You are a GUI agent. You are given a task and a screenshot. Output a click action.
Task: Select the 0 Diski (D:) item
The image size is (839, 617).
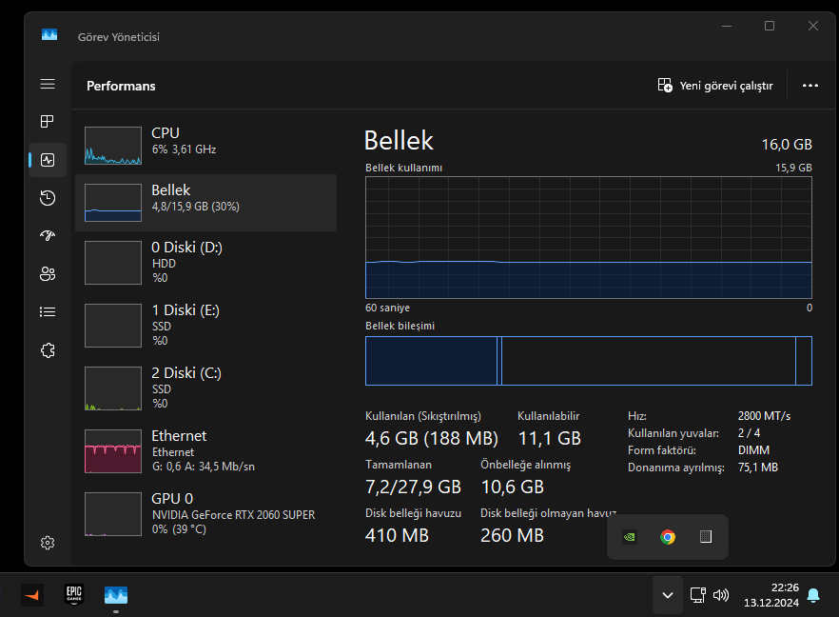[205, 261]
